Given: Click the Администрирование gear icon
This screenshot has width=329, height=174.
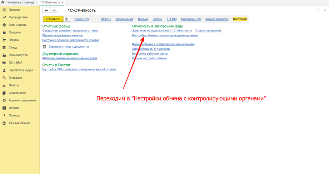Looking at the screenshot, I should [4, 100].
